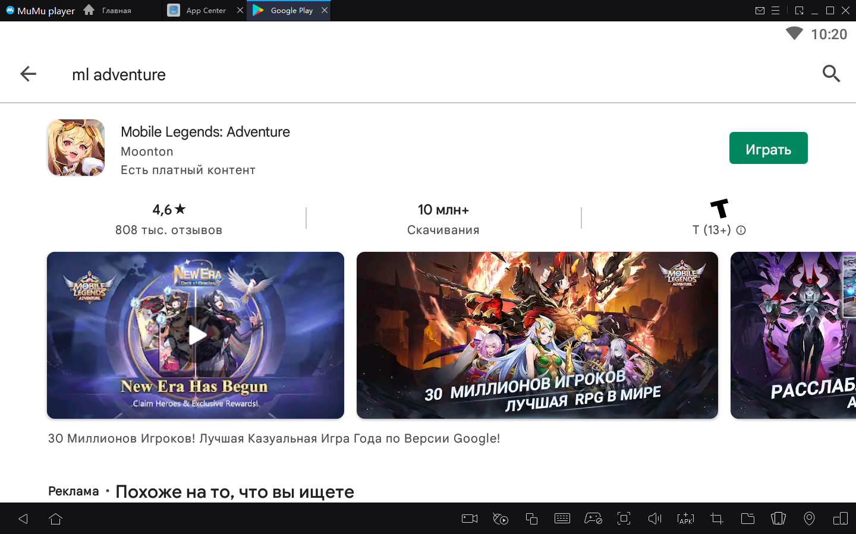Play the New Era Has Begun video
The image size is (856, 534).
[196, 335]
